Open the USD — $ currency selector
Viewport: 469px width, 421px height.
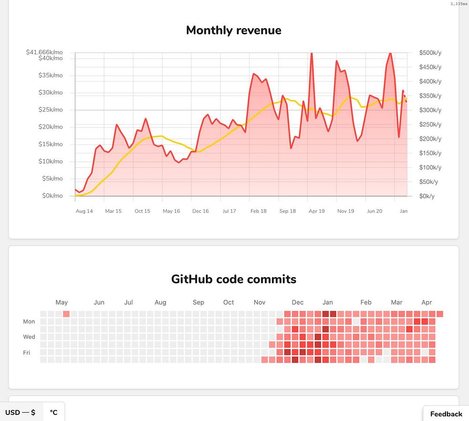pos(22,413)
